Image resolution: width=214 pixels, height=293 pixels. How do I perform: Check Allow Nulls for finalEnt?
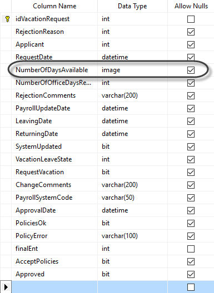[x=191, y=249]
